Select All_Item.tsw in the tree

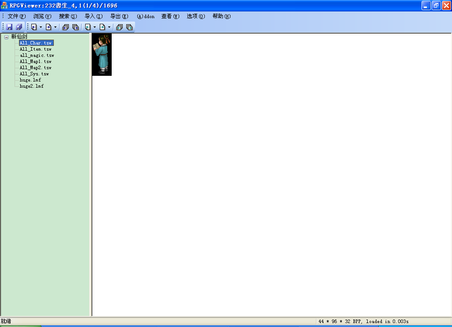[36, 49]
